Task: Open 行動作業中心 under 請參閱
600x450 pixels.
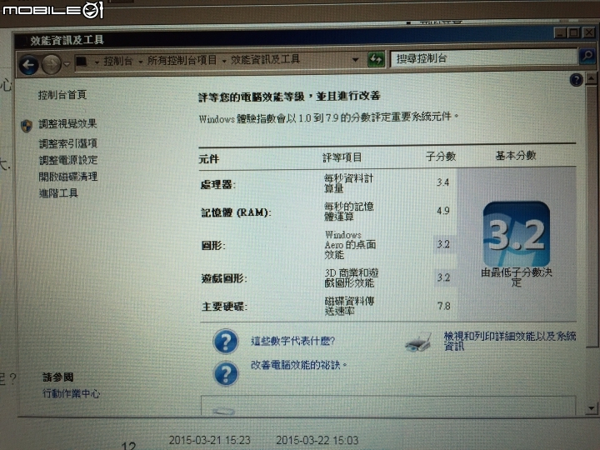Action: [71, 393]
